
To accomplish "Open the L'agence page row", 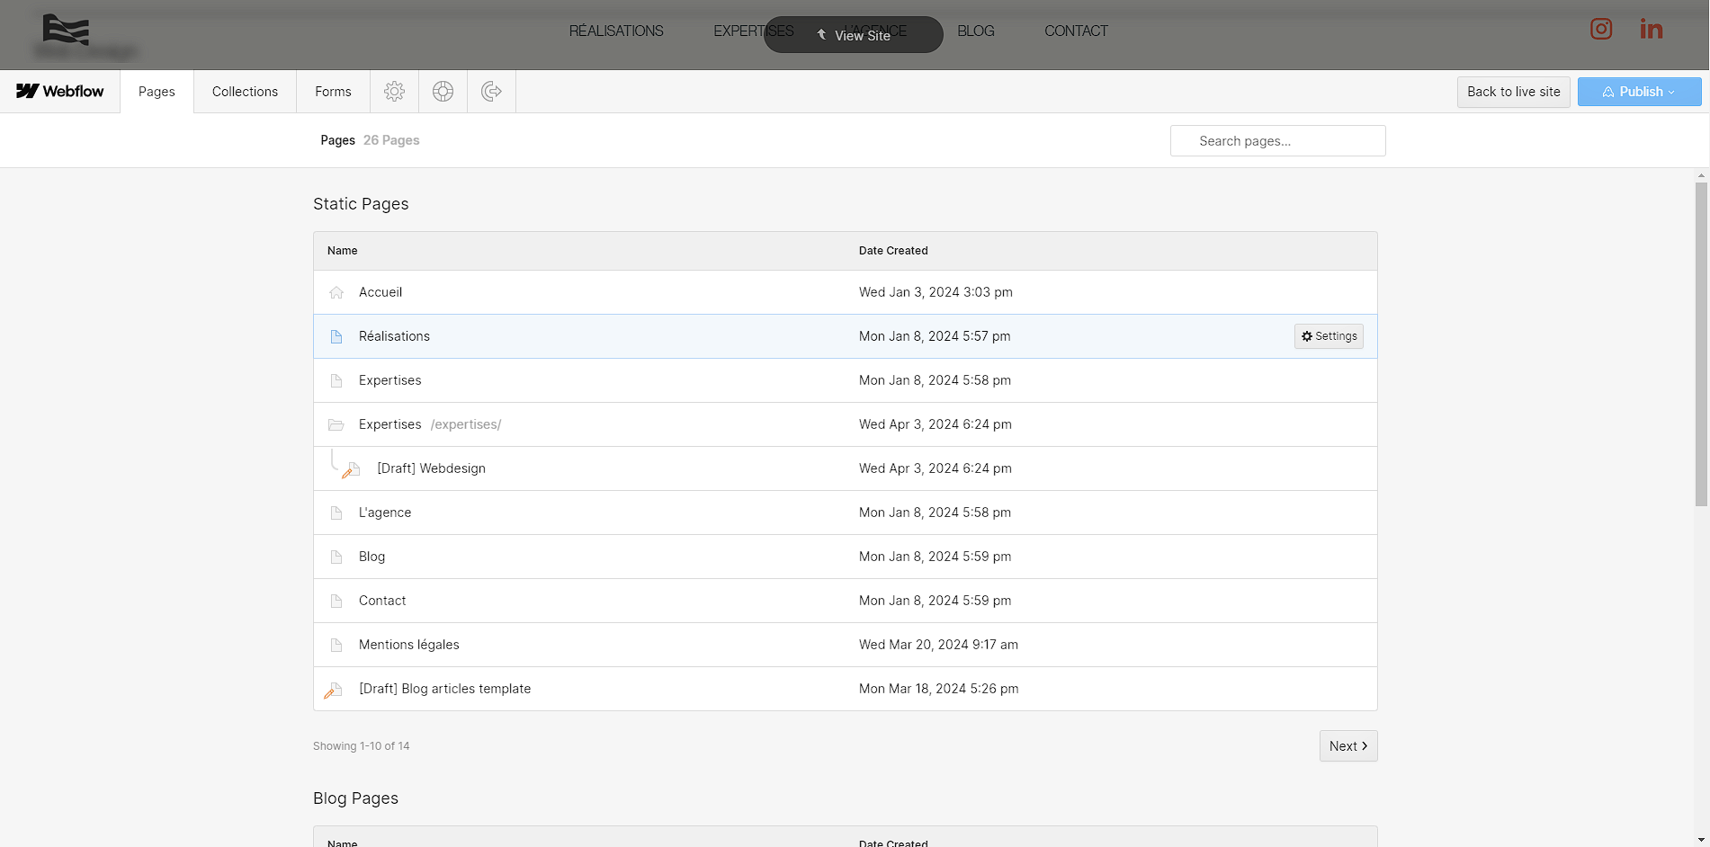I will 846,513.
